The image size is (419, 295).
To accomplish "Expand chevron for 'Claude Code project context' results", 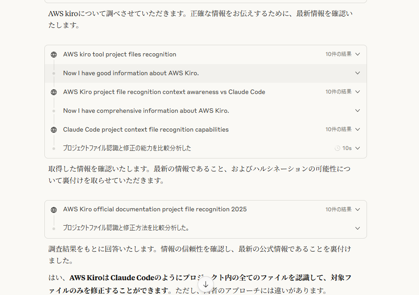I will (357, 129).
